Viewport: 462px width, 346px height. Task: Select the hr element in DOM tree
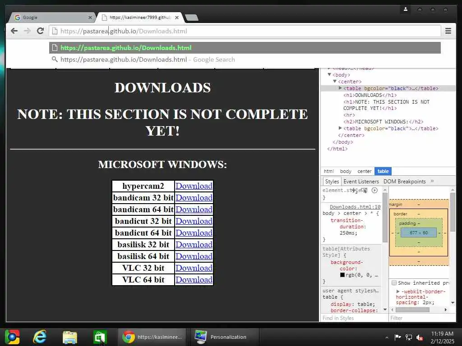coord(349,115)
